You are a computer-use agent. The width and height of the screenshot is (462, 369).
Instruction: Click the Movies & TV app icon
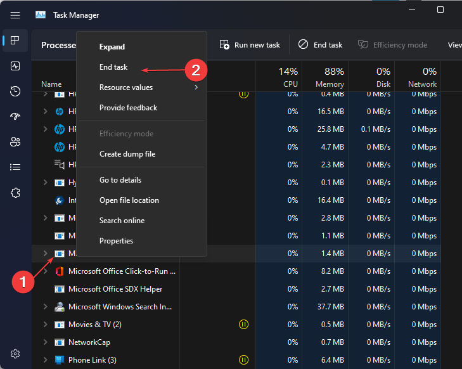point(59,325)
